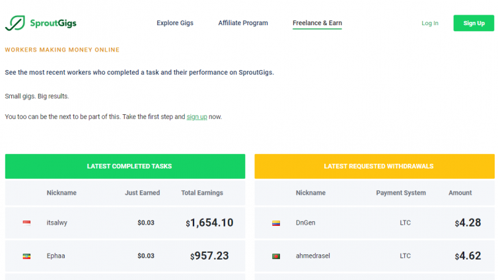
Task: Click the green Sign Up button
Action: coord(474,23)
